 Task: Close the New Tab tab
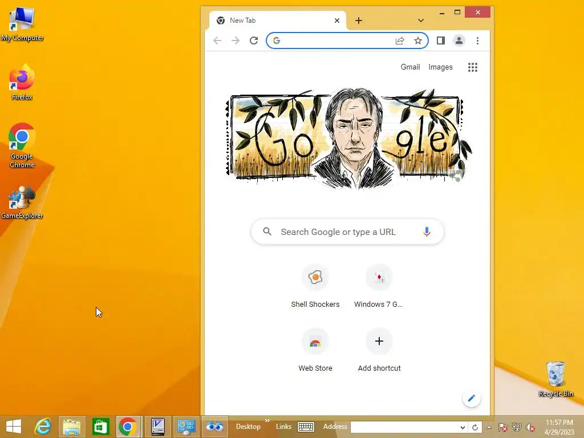pos(337,21)
